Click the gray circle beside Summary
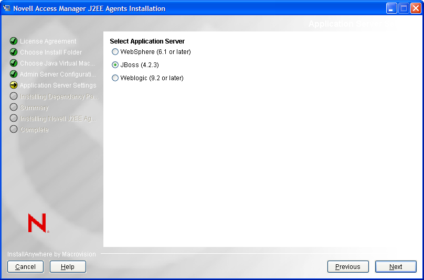Image resolution: width=424 pixels, height=280 pixels. (x=14, y=107)
